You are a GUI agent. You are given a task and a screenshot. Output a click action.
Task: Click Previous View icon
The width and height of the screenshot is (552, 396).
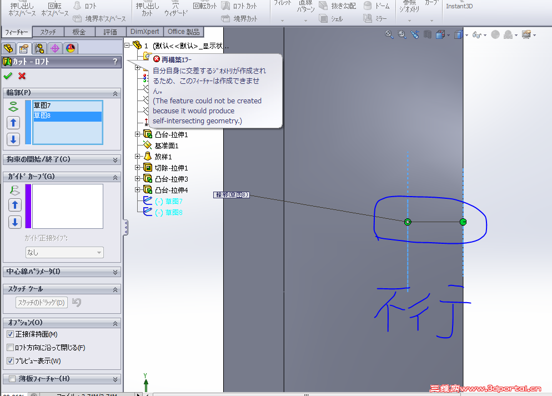click(415, 34)
